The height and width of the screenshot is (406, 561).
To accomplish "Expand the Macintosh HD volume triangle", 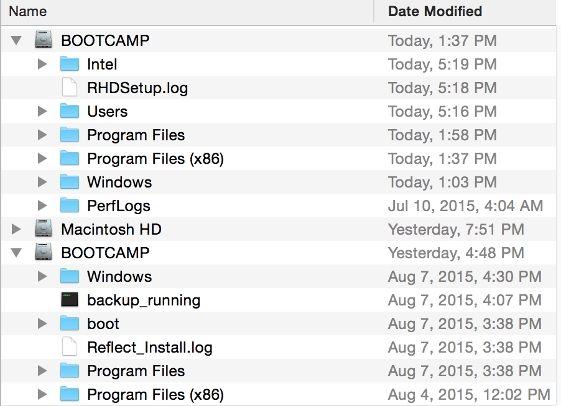I will coord(17,229).
